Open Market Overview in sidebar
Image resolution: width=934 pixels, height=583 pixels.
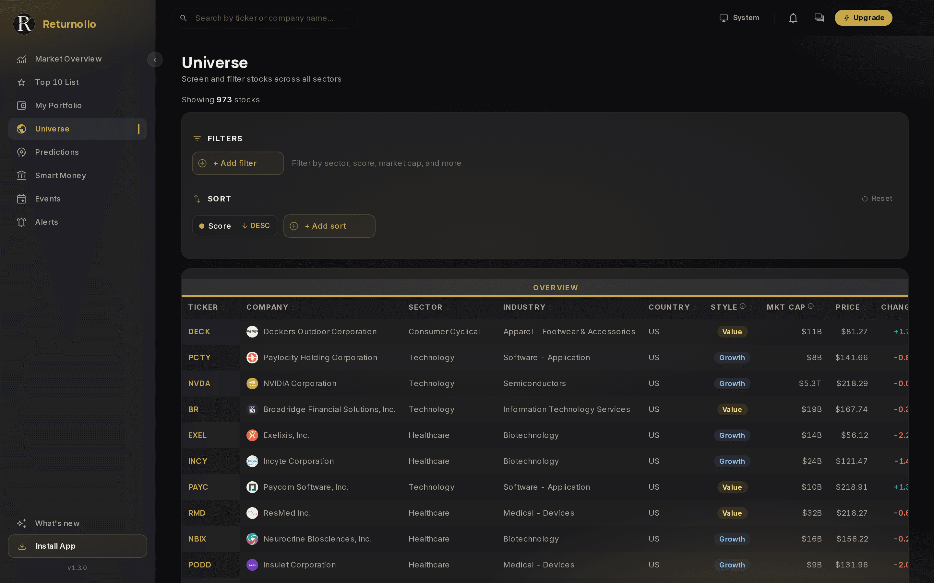(77, 59)
